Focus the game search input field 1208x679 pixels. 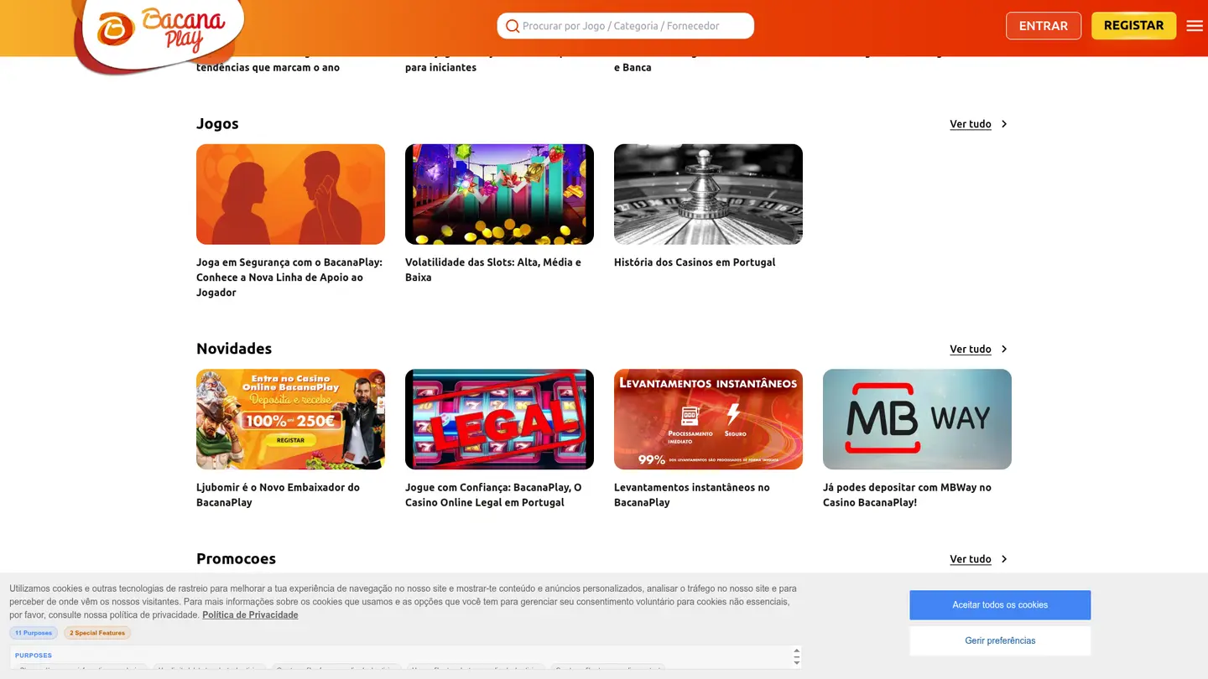coord(626,26)
